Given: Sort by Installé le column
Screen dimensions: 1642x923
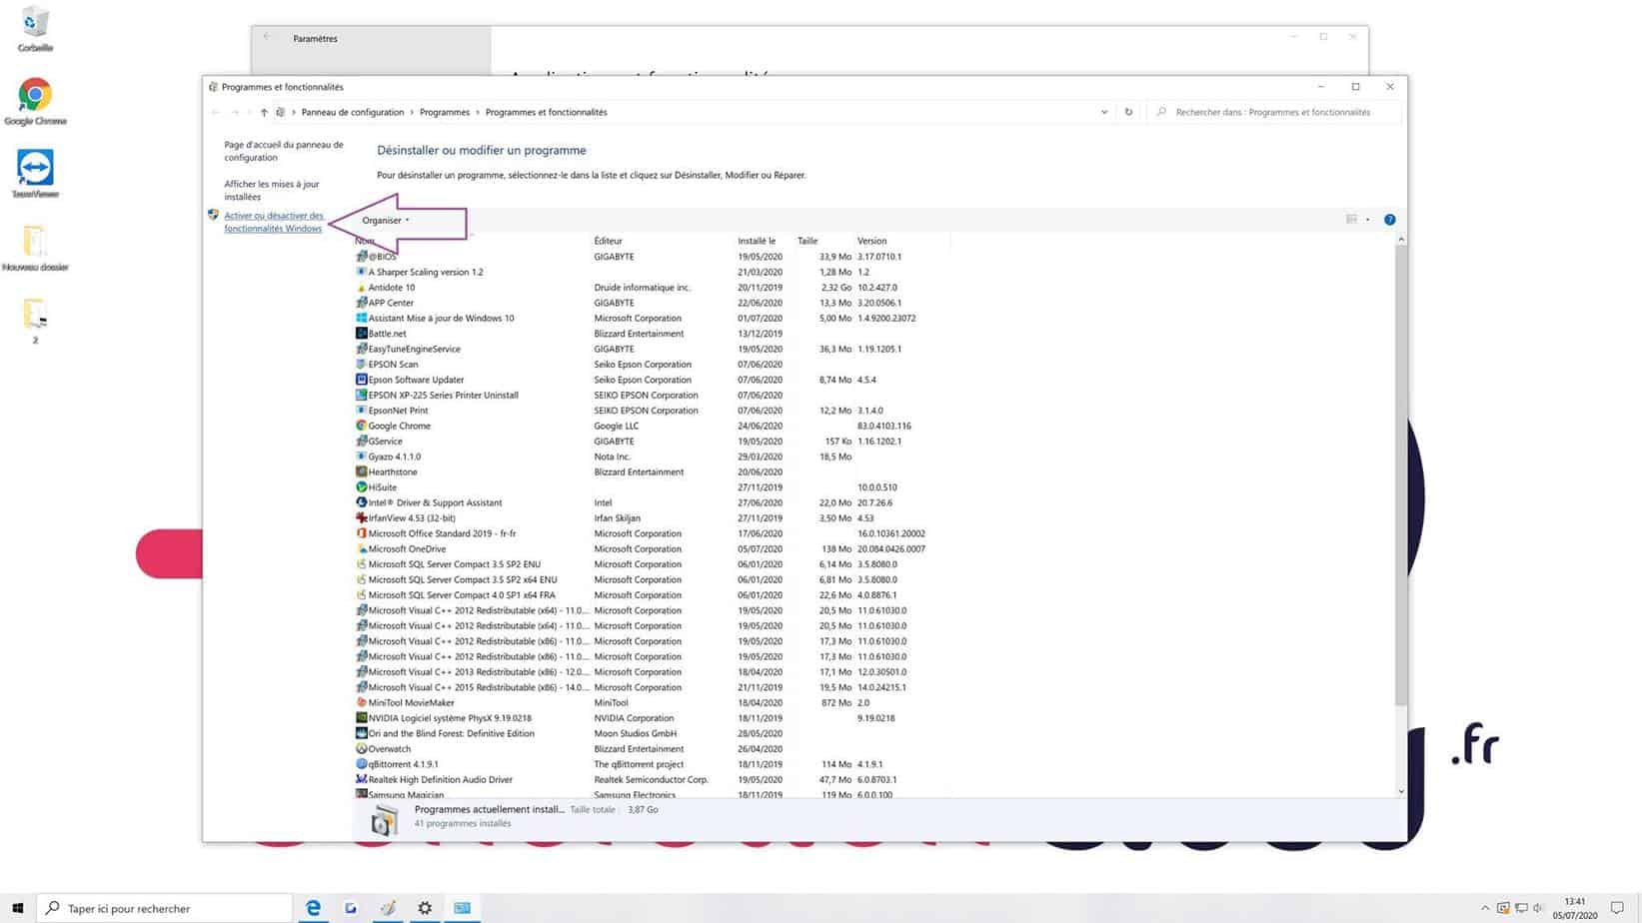Looking at the screenshot, I should 757,241.
